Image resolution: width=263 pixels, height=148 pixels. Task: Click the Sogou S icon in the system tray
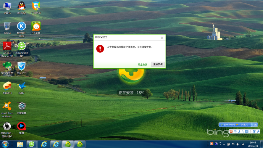coord(212,144)
